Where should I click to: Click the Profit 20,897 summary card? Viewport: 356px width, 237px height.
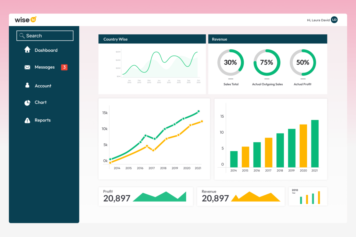pyautogui.click(x=146, y=196)
